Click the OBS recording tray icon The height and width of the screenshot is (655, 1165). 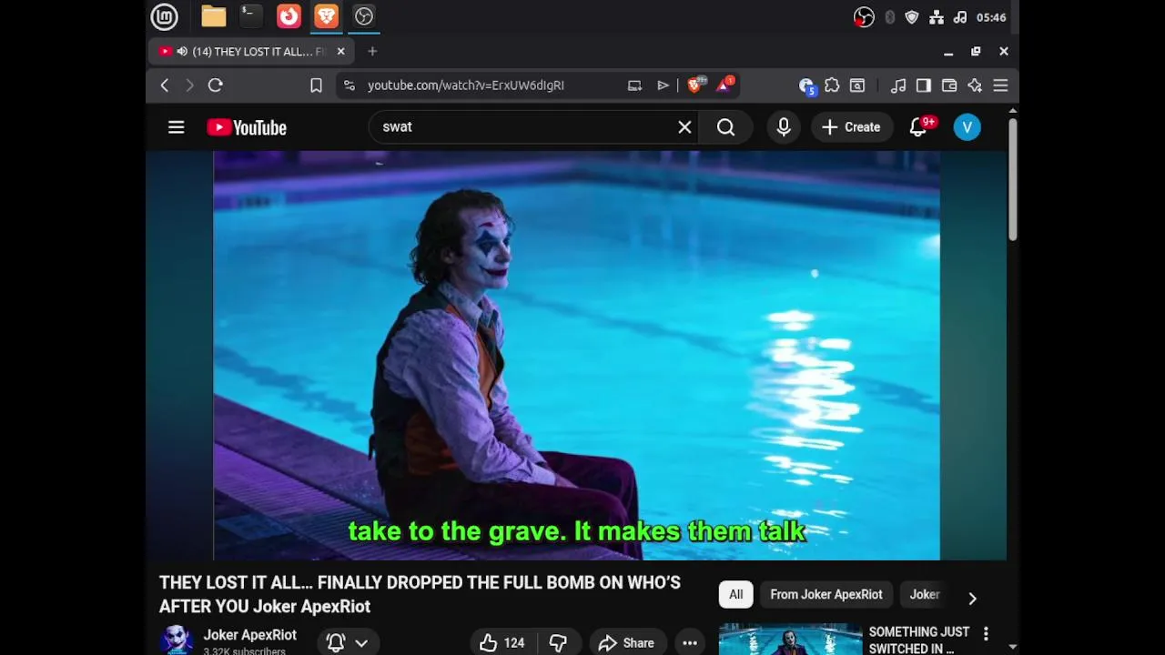tap(864, 17)
